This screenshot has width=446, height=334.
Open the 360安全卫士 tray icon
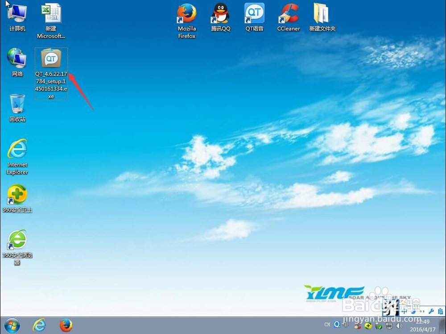(x=368, y=326)
